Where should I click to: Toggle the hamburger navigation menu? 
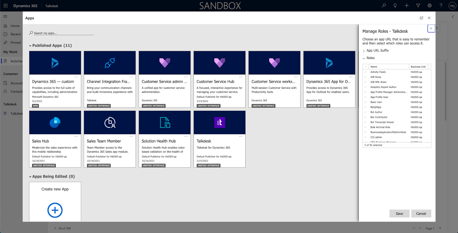(x=5, y=17)
